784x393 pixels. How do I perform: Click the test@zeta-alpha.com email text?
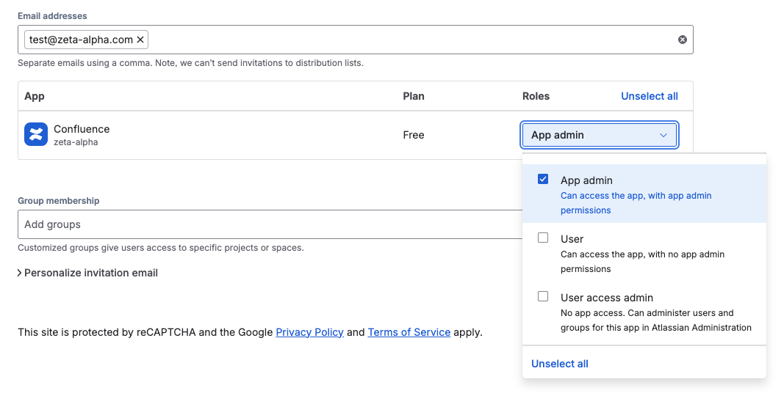pos(81,40)
